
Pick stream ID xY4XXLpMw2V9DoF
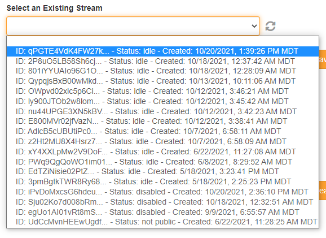coord(162,152)
